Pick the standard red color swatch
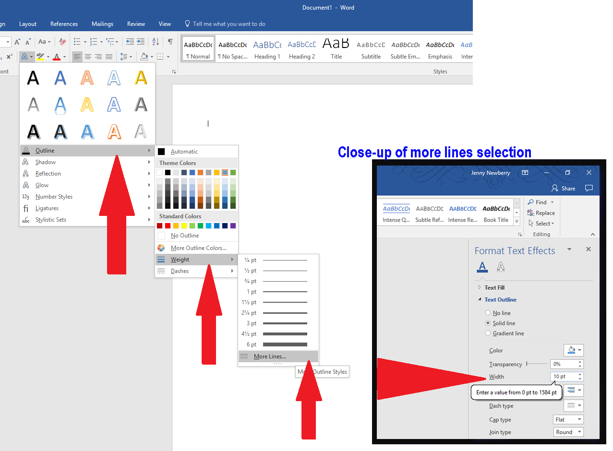 [168, 225]
